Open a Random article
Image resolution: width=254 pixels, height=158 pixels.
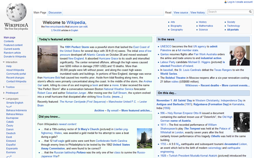[x=12, y=53]
